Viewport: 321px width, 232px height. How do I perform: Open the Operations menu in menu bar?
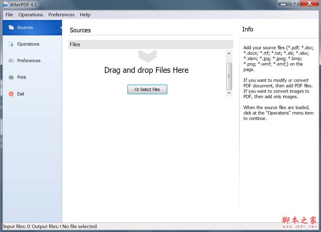click(31, 15)
